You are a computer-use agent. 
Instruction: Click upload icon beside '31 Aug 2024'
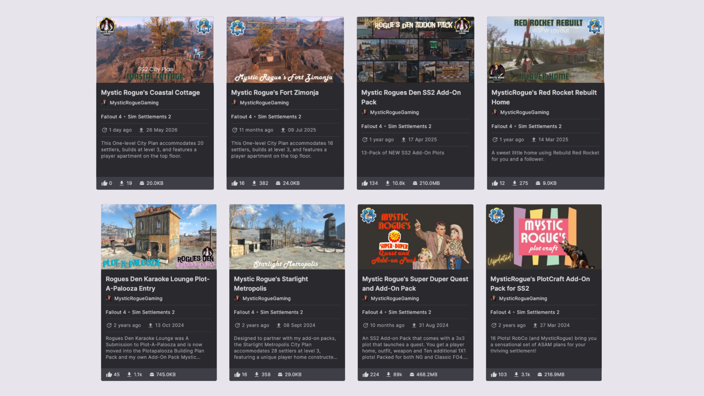[414, 325]
